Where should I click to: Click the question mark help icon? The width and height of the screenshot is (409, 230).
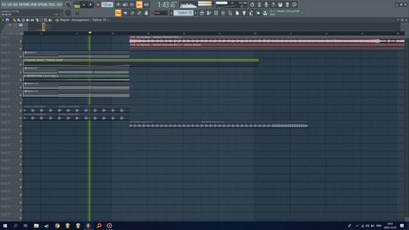(273, 4)
